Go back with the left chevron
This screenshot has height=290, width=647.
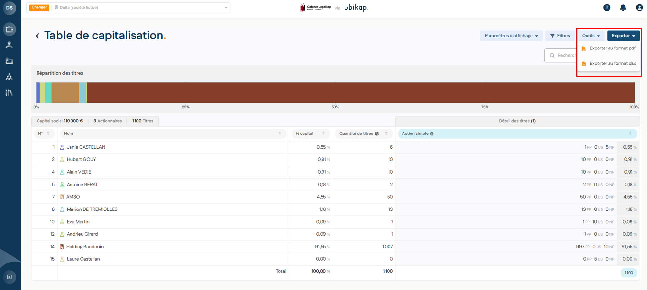[x=38, y=36]
